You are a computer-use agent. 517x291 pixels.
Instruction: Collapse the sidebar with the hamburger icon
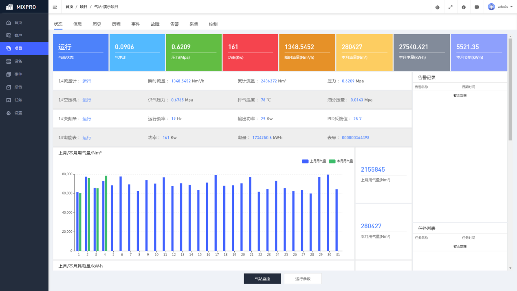pyautogui.click(x=55, y=7)
